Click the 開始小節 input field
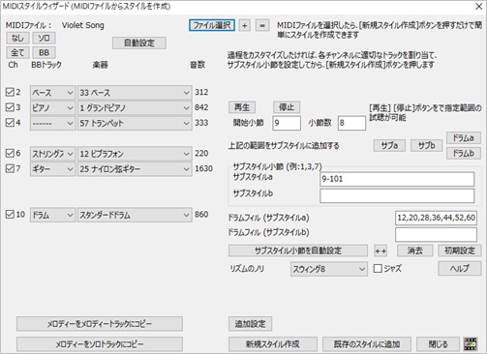The width and height of the screenshot is (487, 354). click(x=287, y=123)
